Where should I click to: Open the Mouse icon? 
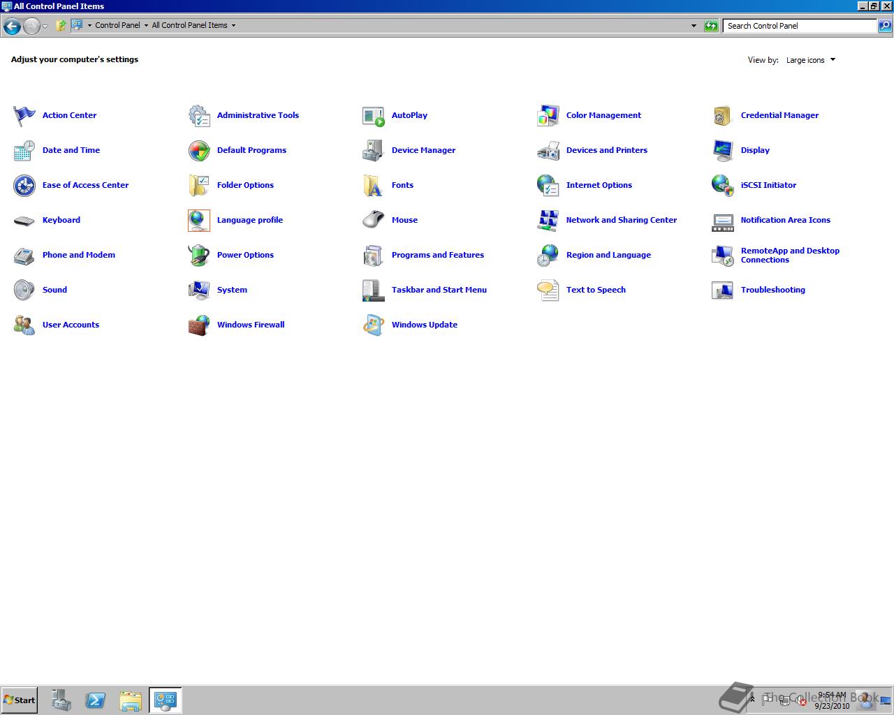[374, 221]
